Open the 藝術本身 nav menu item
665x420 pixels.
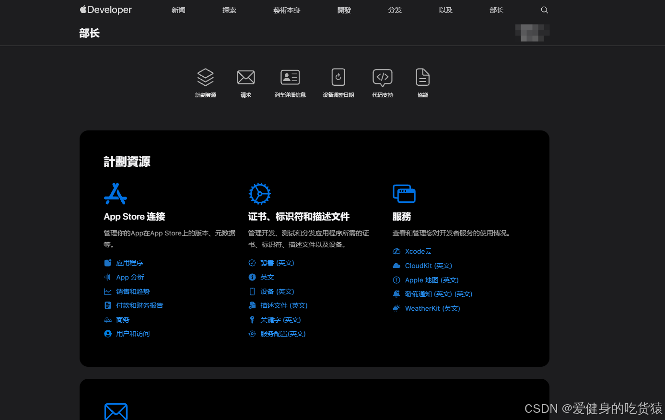point(287,10)
